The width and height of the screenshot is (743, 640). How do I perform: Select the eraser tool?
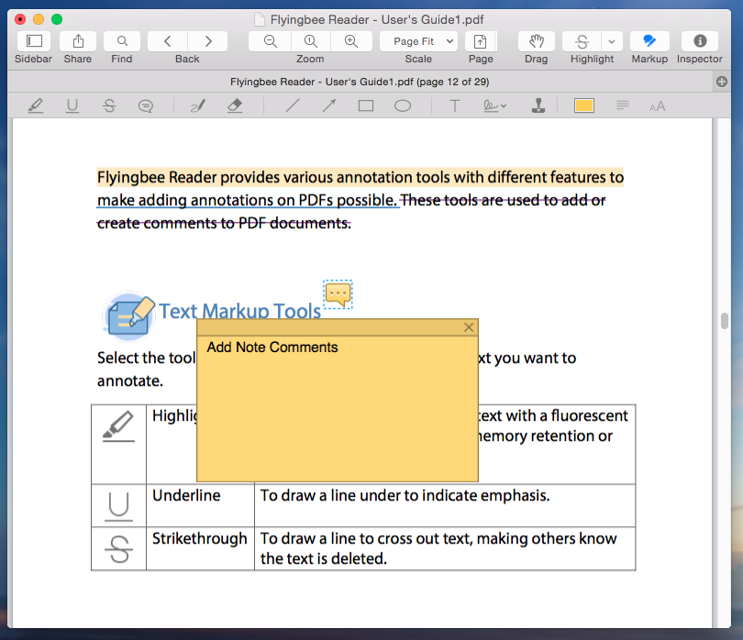[x=235, y=105]
